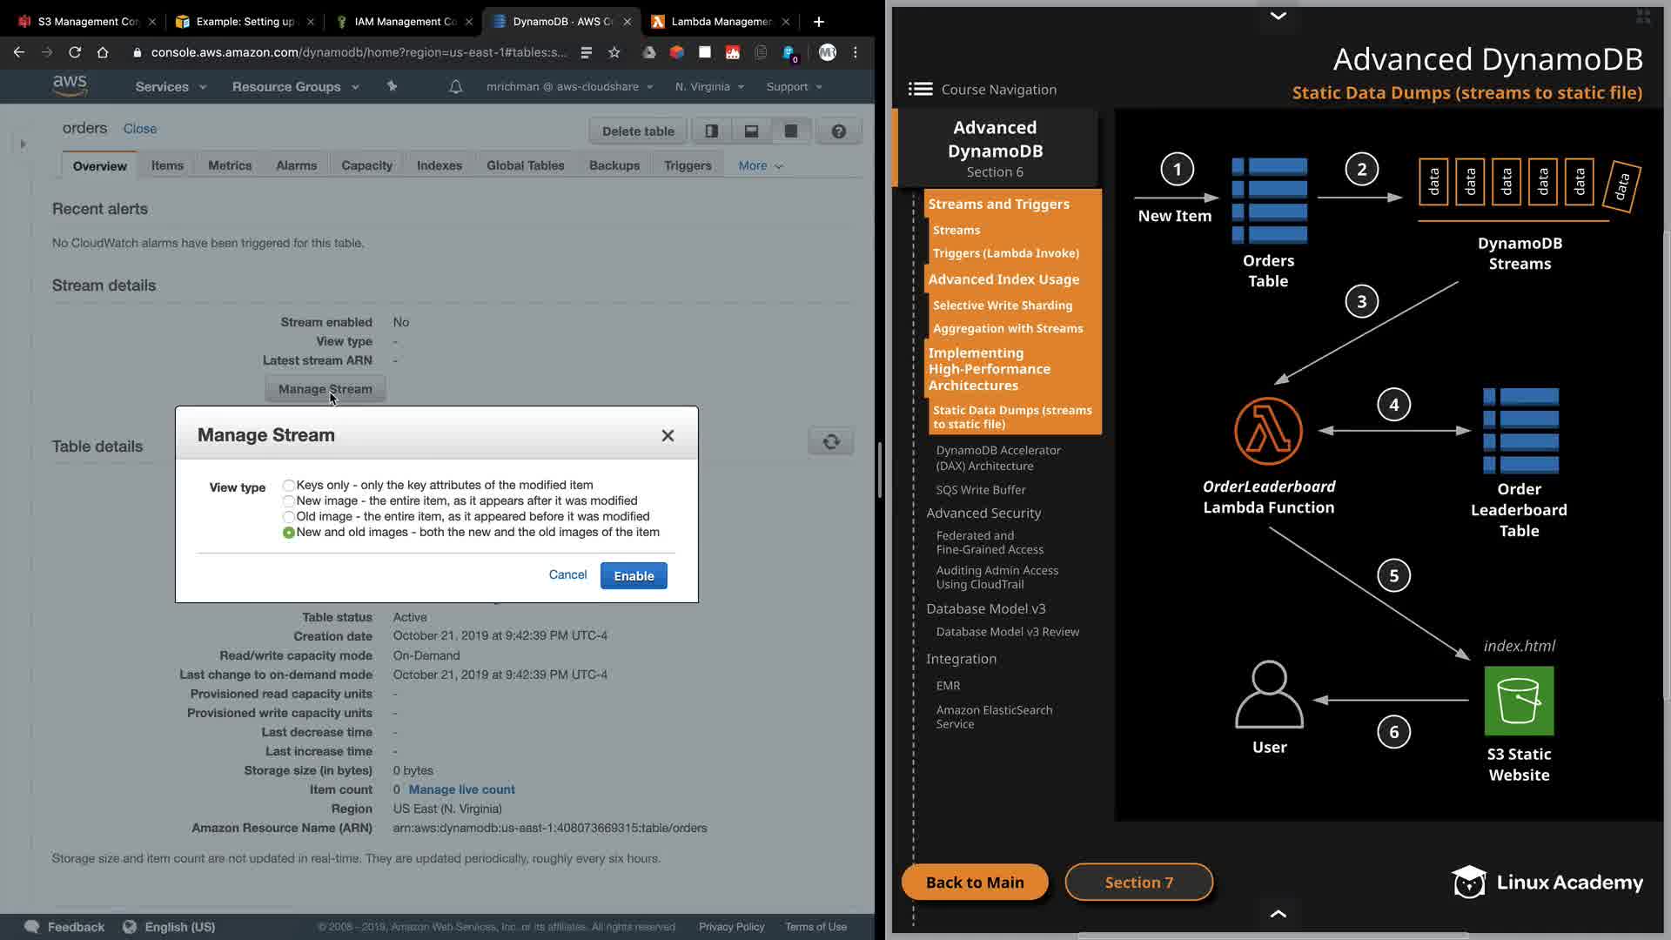The width and height of the screenshot is (1671, 940).
Task: Click the Cancel link in Manage Stream
Action: [567, 574]
